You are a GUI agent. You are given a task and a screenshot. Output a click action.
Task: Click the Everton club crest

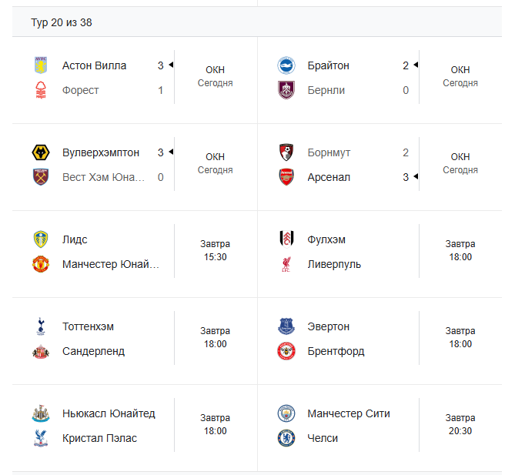tap(286, 326)
